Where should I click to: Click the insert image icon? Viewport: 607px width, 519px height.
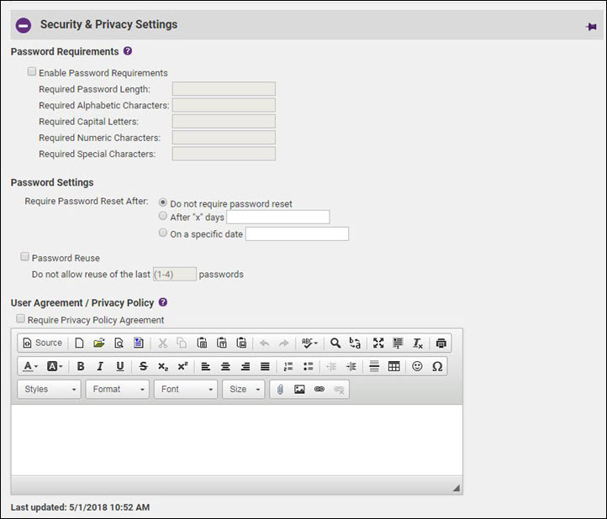[299, 390]
